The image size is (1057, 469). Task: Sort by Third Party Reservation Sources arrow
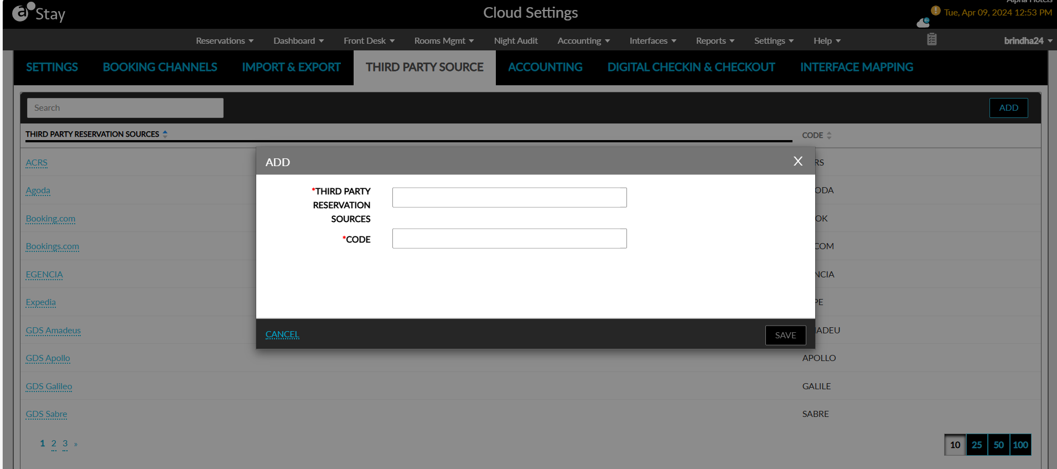point(165,134)
